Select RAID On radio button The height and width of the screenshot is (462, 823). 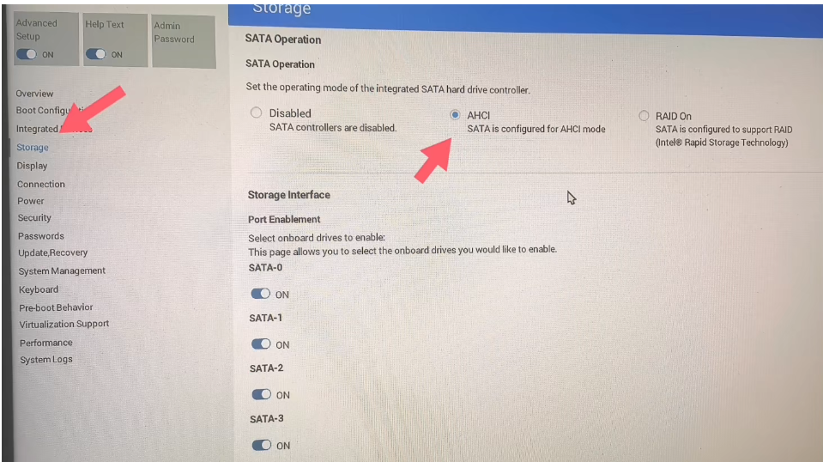(644, 115)
